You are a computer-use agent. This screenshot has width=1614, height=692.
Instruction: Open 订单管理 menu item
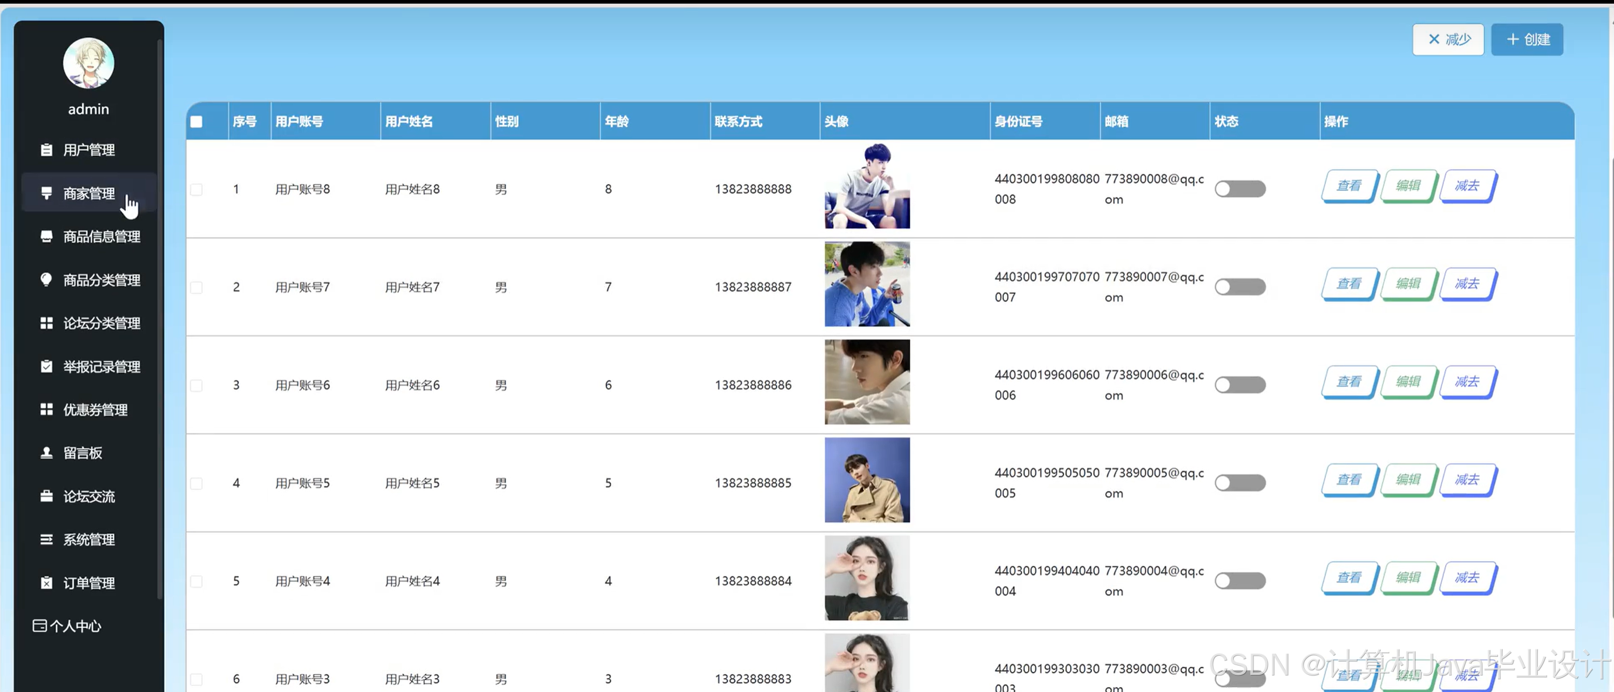(x=89, y=583)
